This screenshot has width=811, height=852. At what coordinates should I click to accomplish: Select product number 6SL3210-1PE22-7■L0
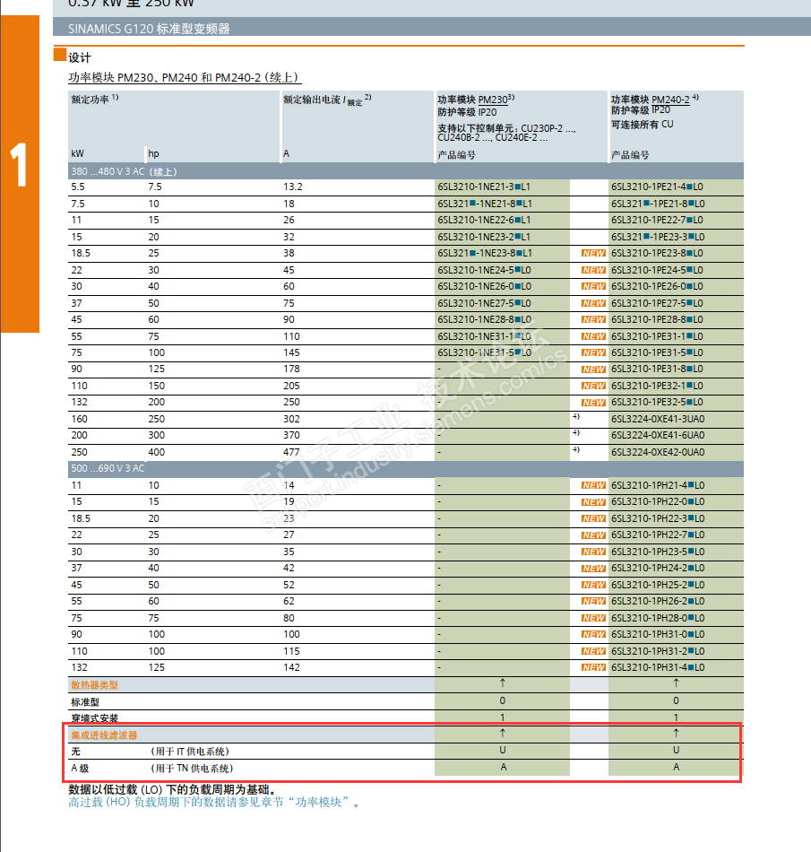click(x=658, y=220)
